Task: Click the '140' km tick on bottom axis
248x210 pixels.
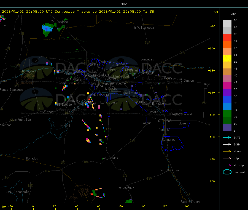Action: pyautogui.click(x=187, y=206)
